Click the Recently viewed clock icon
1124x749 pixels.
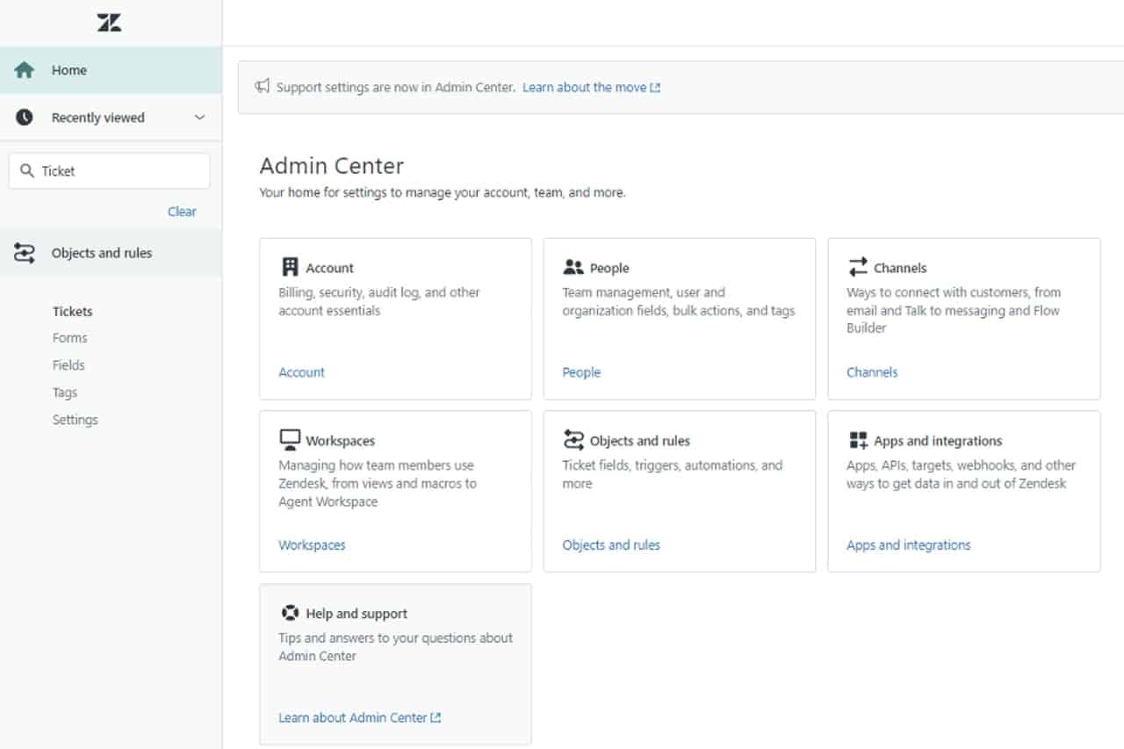pos(24,117)
